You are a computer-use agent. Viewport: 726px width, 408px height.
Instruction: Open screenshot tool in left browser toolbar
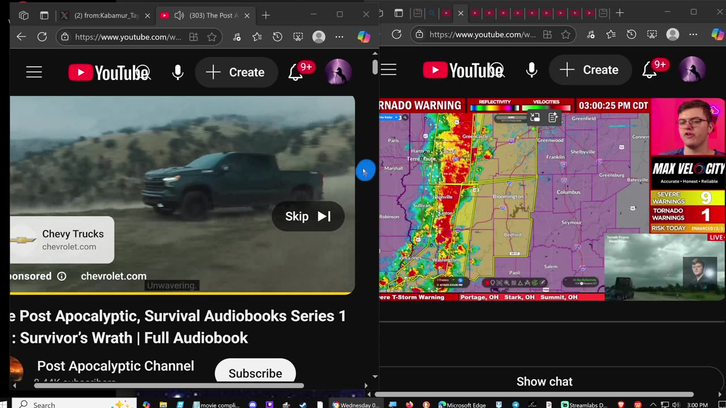298,37
